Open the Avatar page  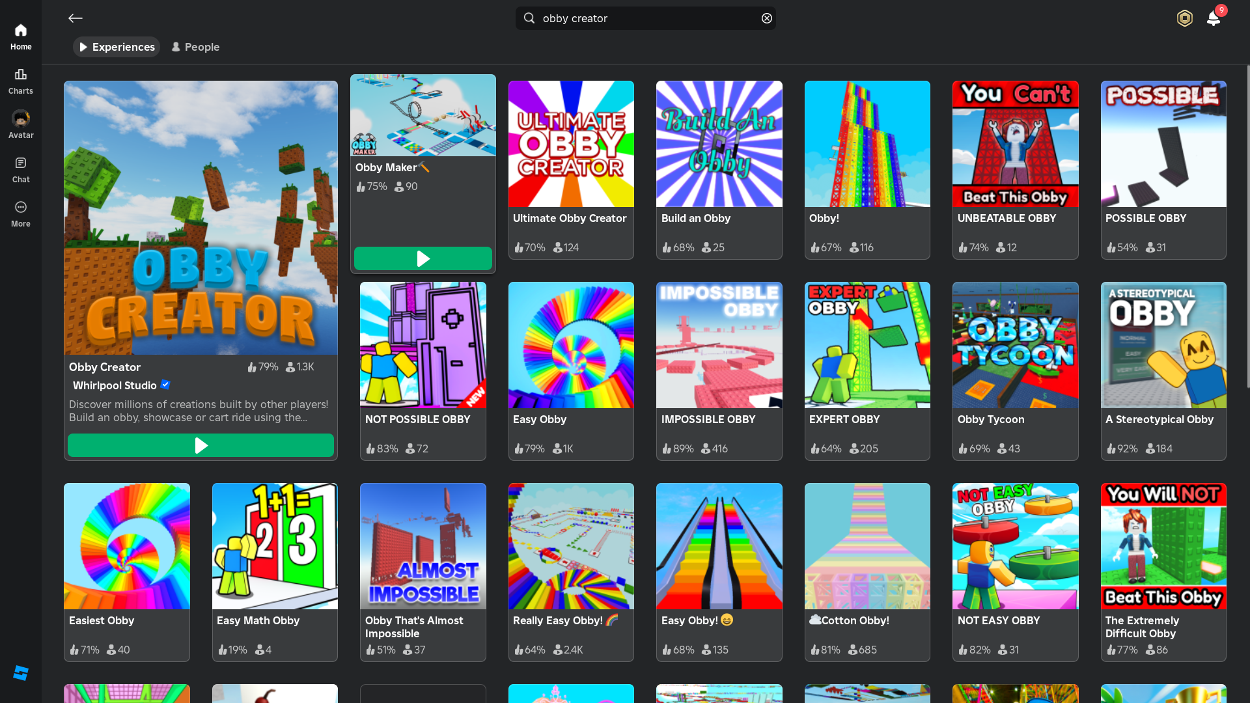point(21,124)
